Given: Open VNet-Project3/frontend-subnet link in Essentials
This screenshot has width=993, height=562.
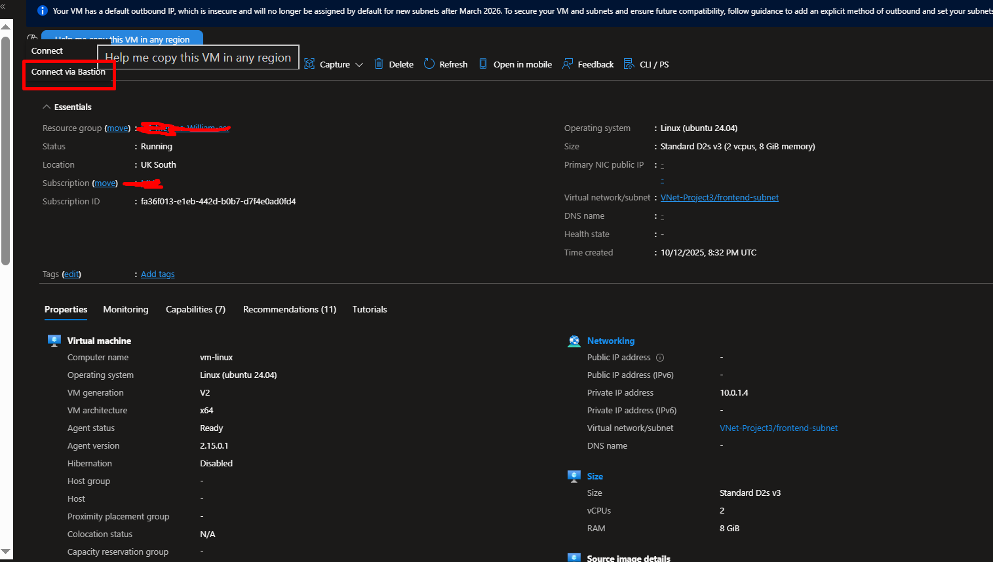Looking at the screenshot, I should (719, 198).
